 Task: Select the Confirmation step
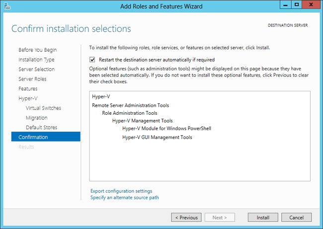tap(33, 137)
